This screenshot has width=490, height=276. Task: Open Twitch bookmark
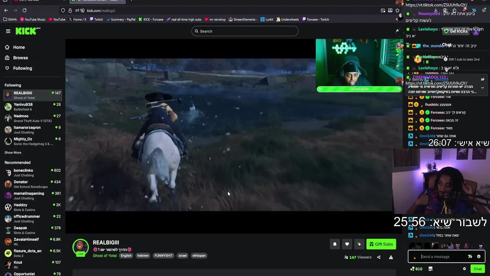96,20
